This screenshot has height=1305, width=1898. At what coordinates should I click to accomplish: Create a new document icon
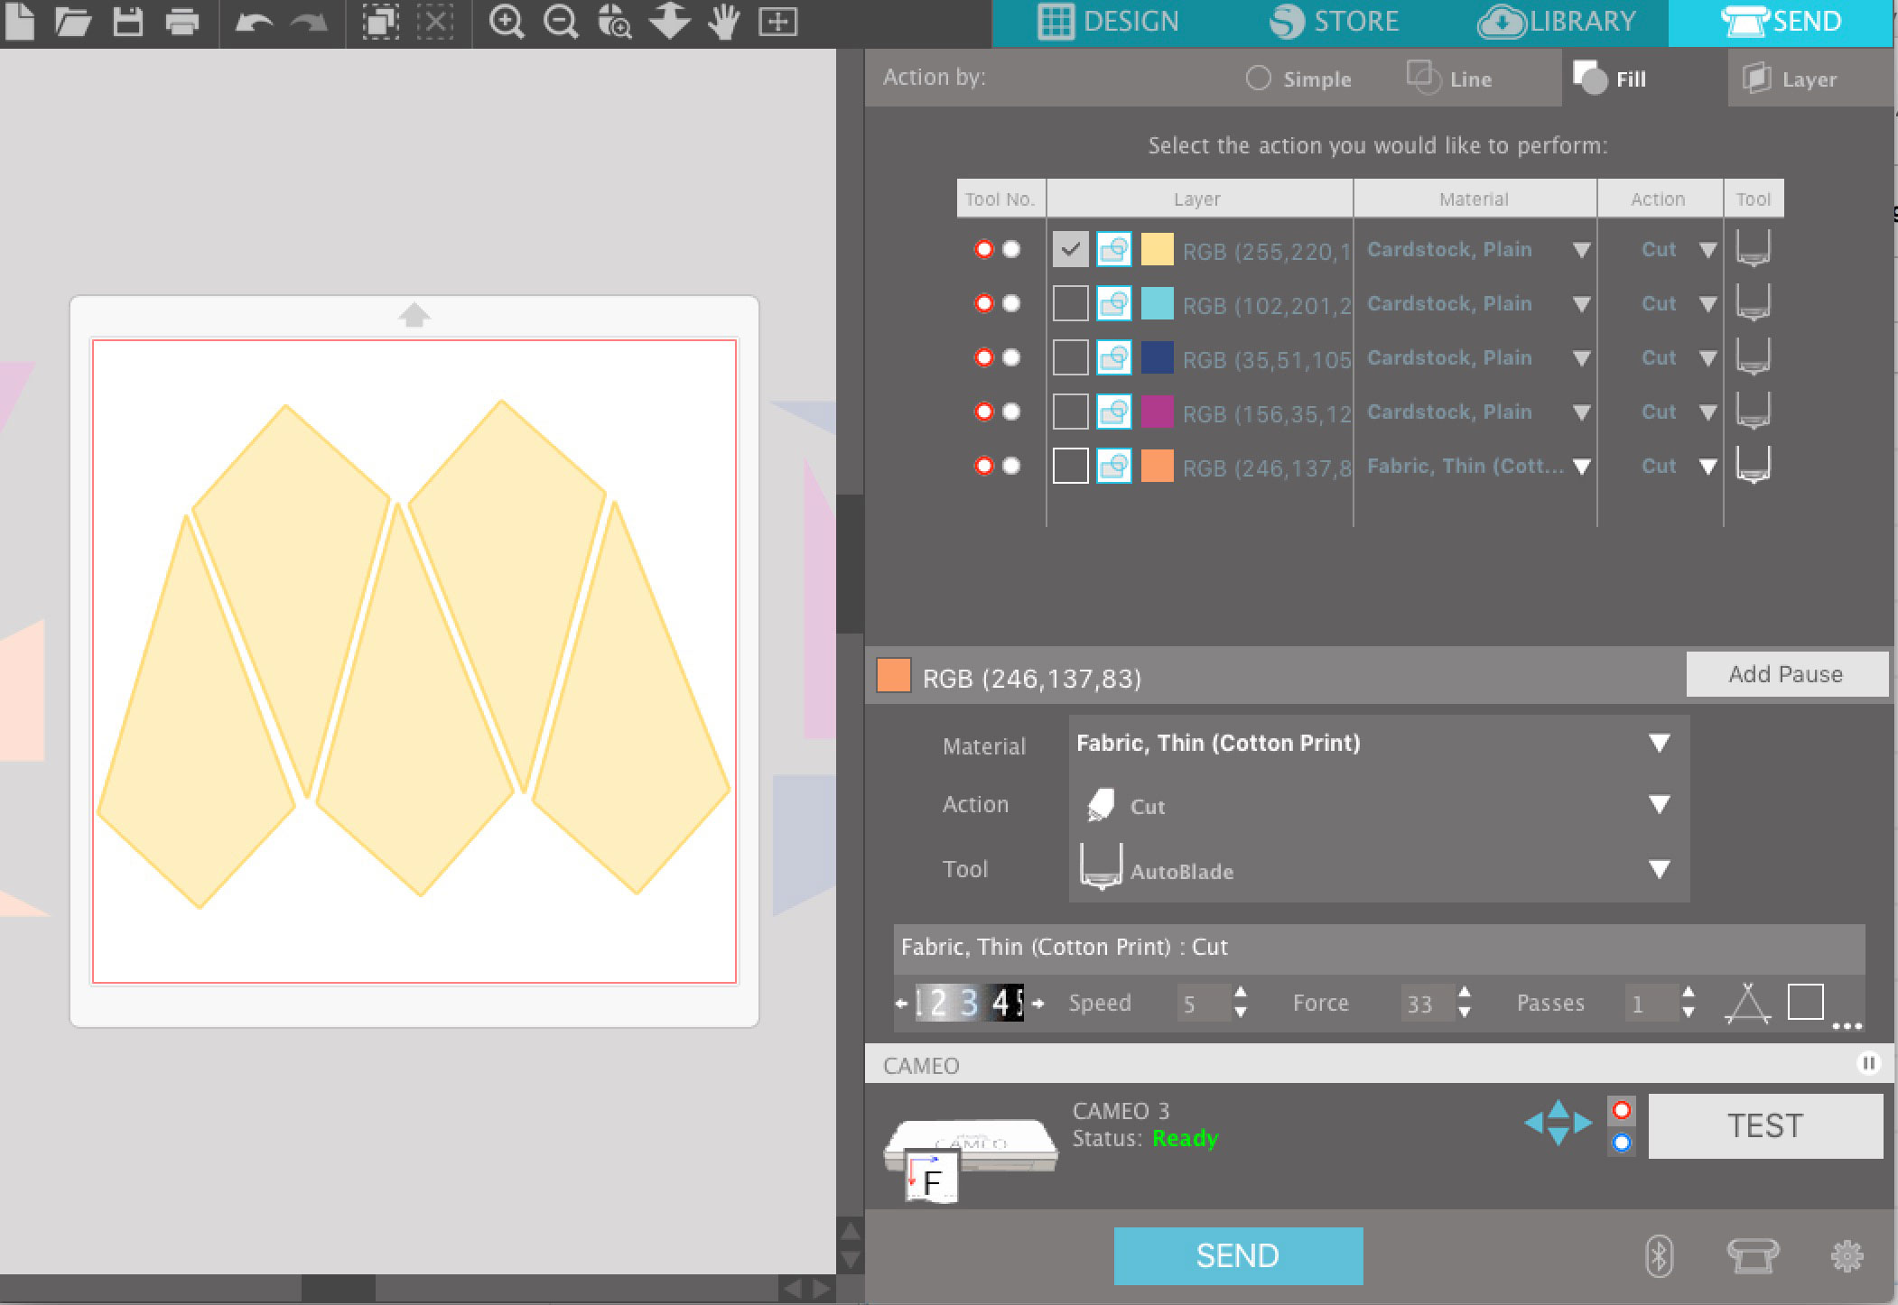[x=20, y=21]
